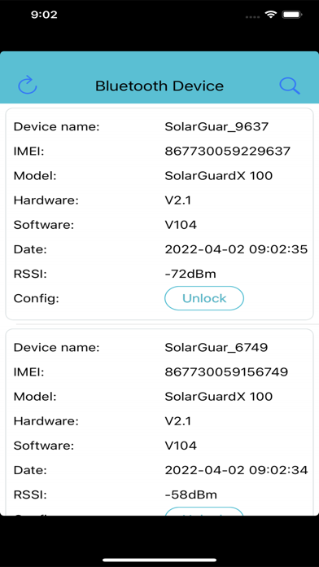
Task: Tap IMEI 867730059156749
Action: (226, 371)
